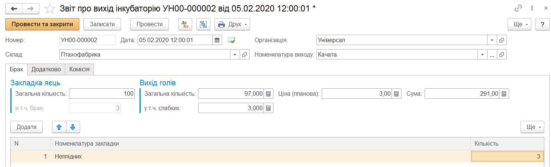The height and width of the screenshot is (167, 551).
Task: Go back with the left arrow button
Action: [x=14, y=8]
